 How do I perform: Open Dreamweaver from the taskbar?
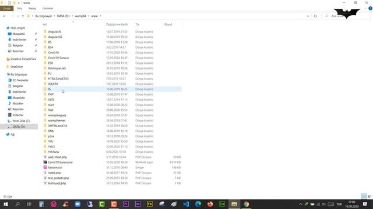[x=222, y=204]
